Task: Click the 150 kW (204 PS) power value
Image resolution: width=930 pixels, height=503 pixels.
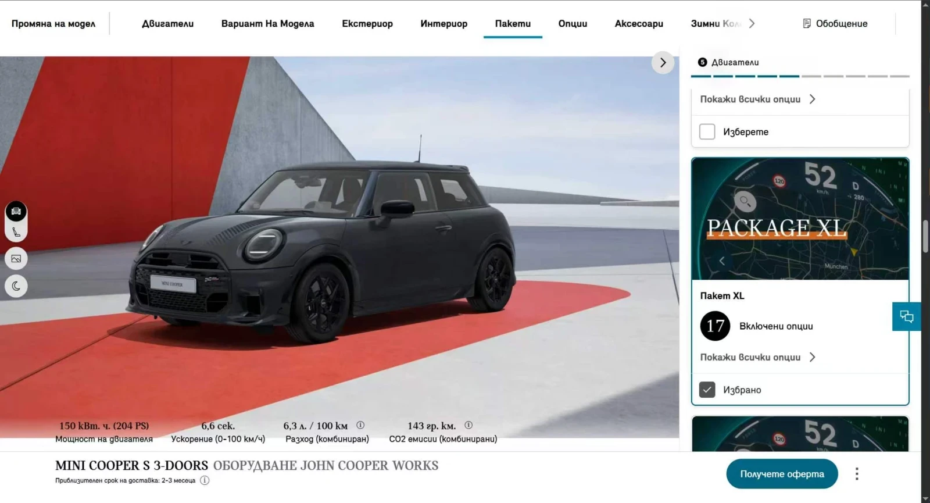Action: 104,426
